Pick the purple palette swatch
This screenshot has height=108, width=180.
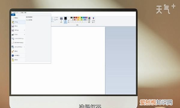point(87,18)
